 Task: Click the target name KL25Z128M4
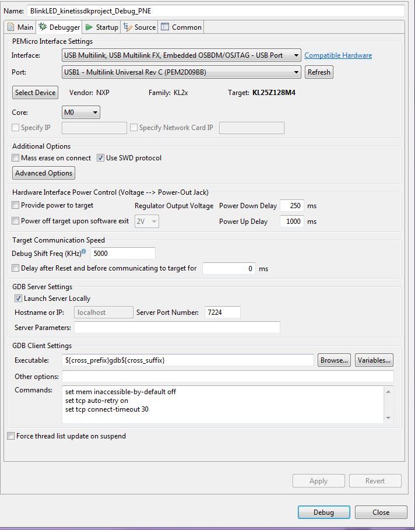pos(274,93)
